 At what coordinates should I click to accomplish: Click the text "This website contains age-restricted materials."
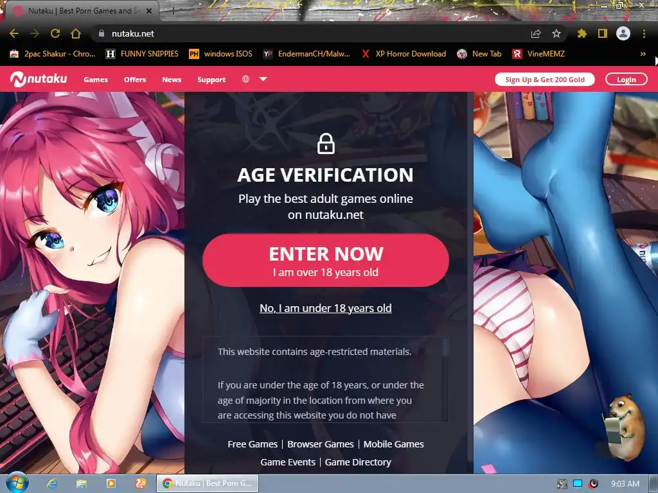tap(314, 352)
